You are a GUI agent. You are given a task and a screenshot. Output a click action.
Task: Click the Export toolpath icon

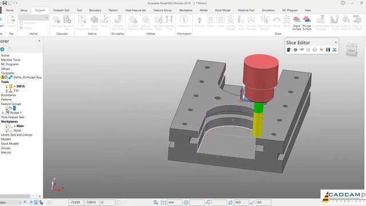point(11,22)
